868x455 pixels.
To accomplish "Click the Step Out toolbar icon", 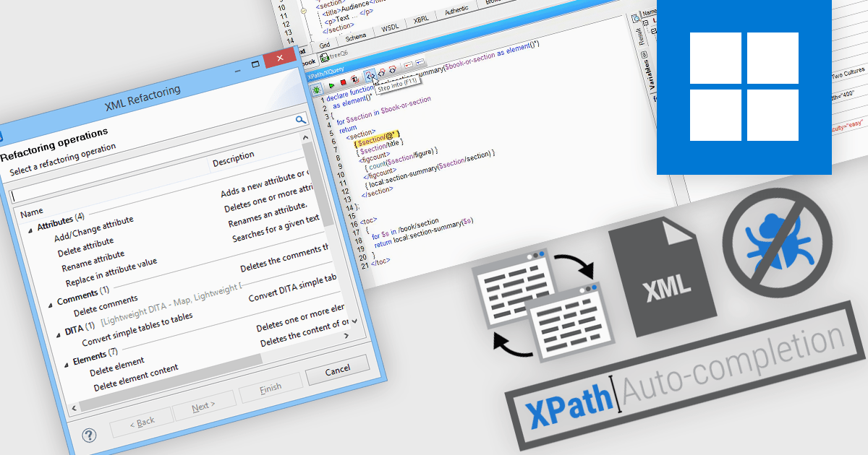I will coord(392,69).
